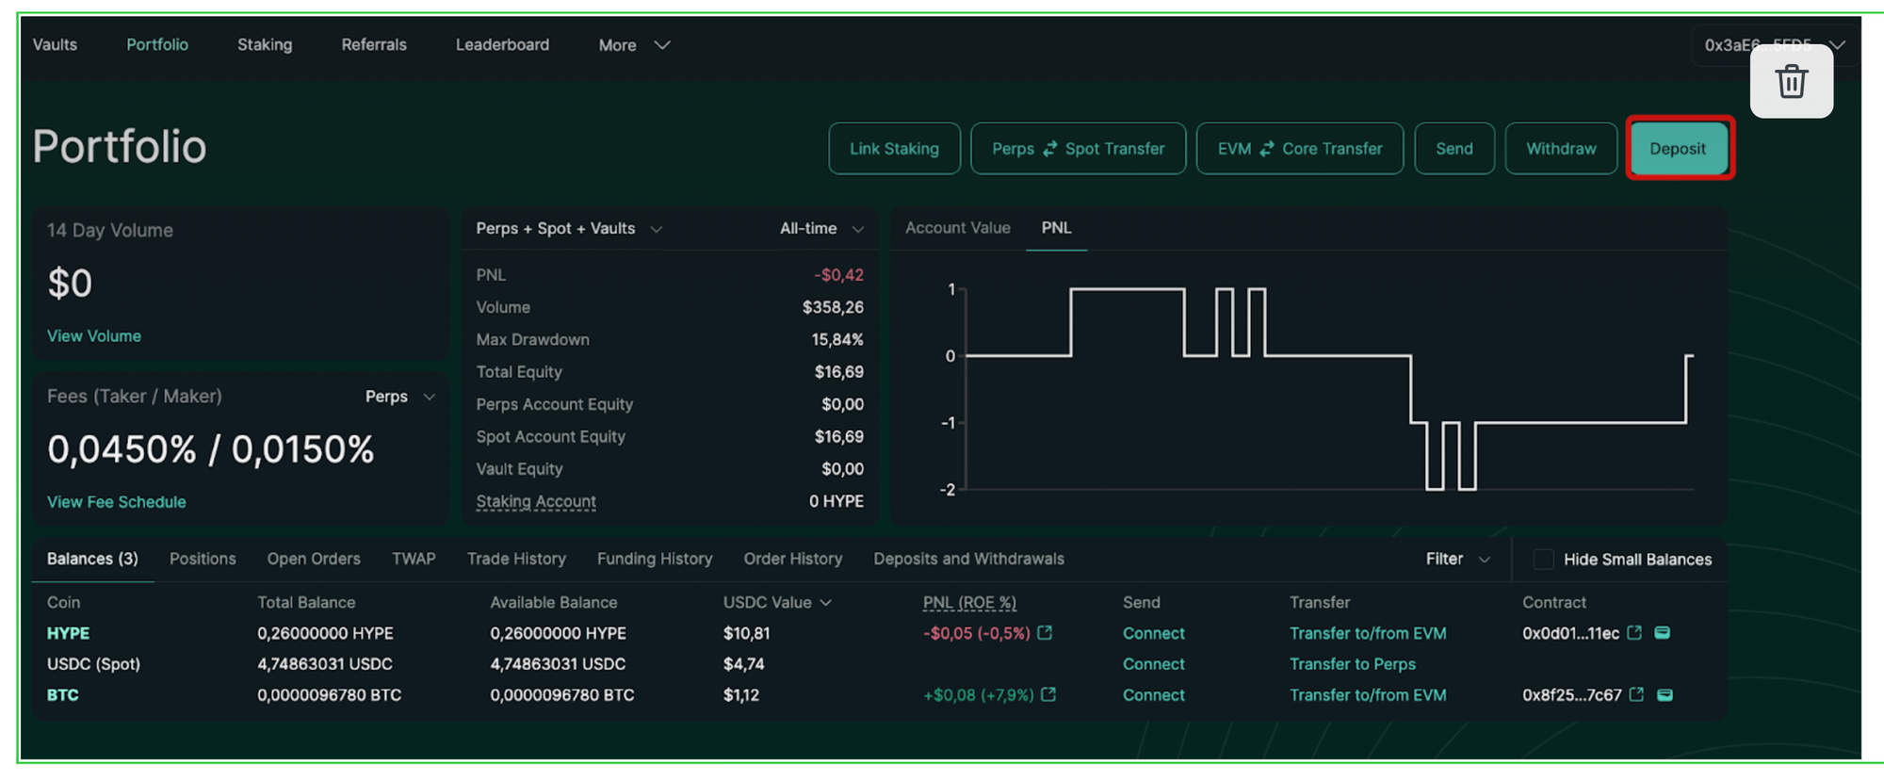Viewport: 1884px width, 781px height.
Task: Sort by USDC Value column arrow
Action: (826, 603)
